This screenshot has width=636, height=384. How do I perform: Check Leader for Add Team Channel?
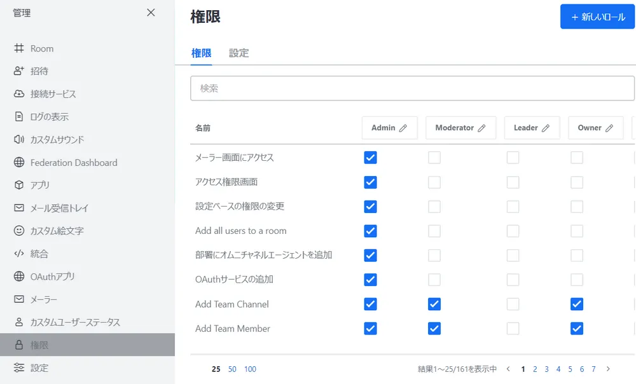(513, 304)
